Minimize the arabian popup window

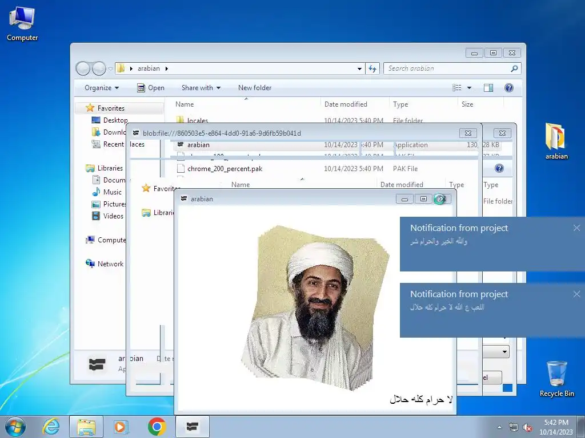click(x=404, y=199)
